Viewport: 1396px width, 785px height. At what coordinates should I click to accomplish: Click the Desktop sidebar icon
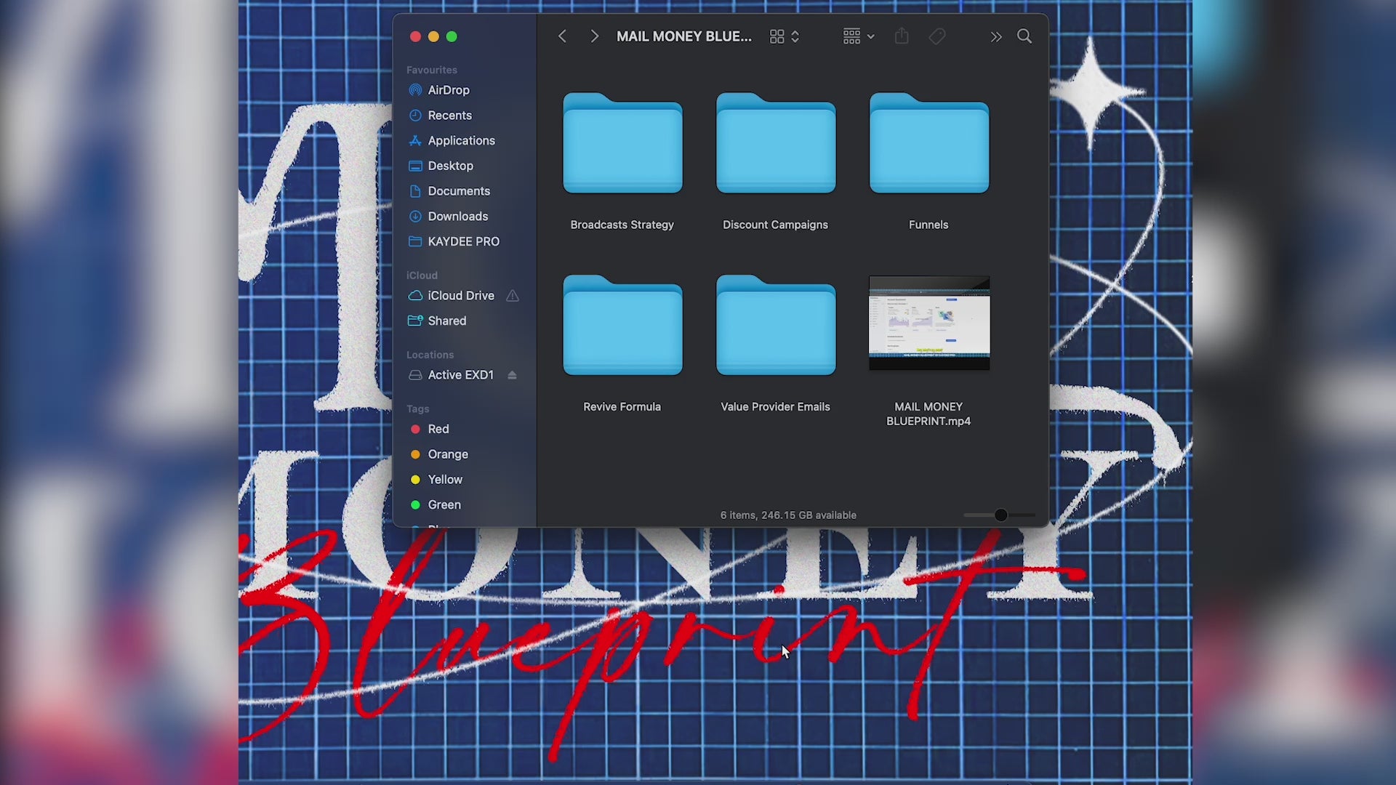click(x=415, y=166)
